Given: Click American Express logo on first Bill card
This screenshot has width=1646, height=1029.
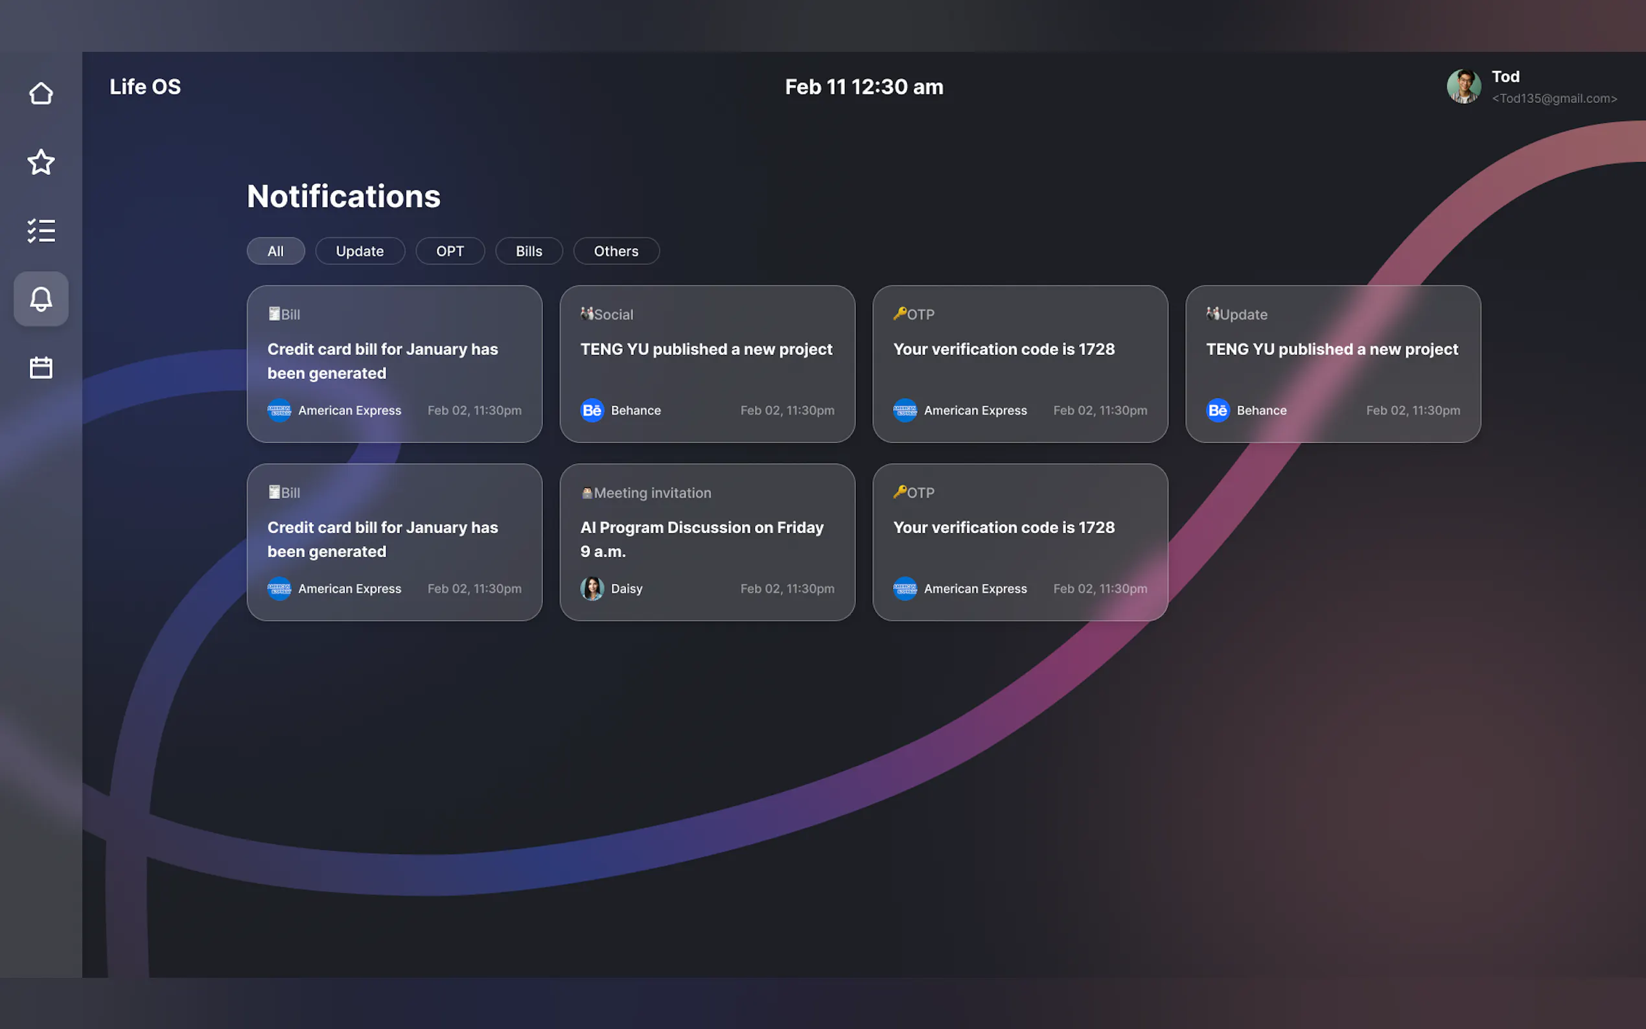Looking at the screenshot, I should pyautogui.click(x=279, y=410).
